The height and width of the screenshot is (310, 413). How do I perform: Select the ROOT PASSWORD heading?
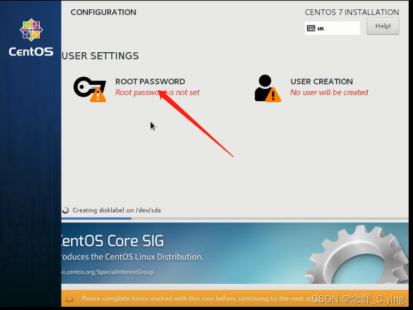click(150, 82)
